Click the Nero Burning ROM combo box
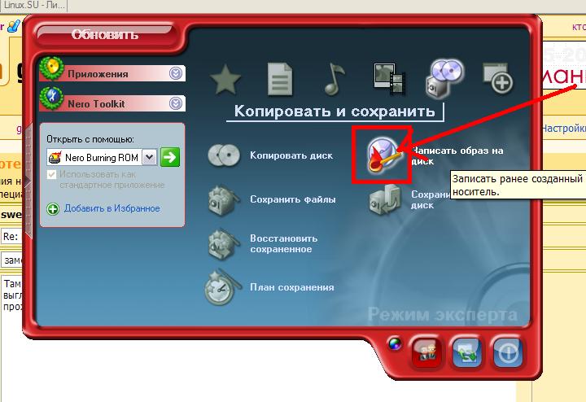The width and height of the screenshot is (586, 402). coord(102,157)
